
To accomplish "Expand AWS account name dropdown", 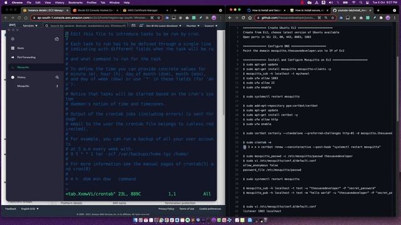I will point(164,26).
